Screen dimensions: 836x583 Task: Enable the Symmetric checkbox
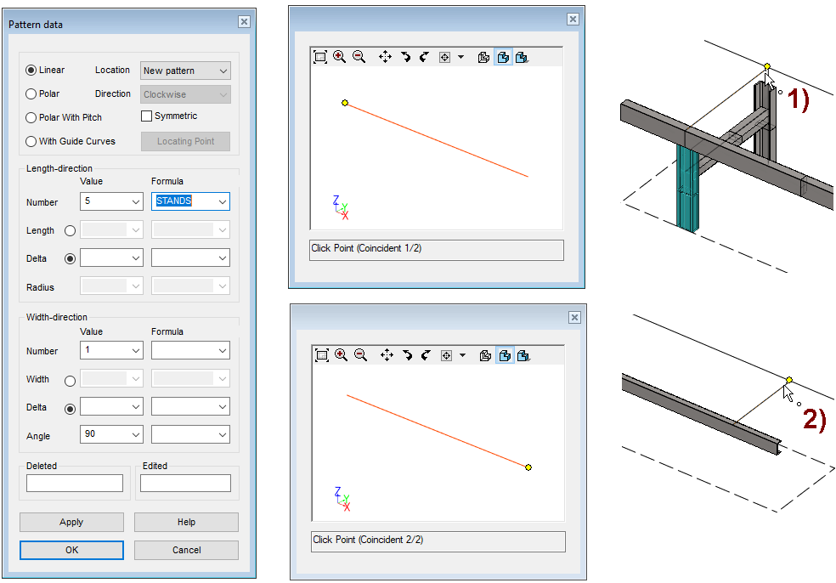click(146, 116)
